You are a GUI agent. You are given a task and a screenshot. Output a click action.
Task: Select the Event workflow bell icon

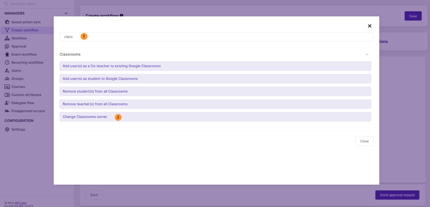pos(7,54)
